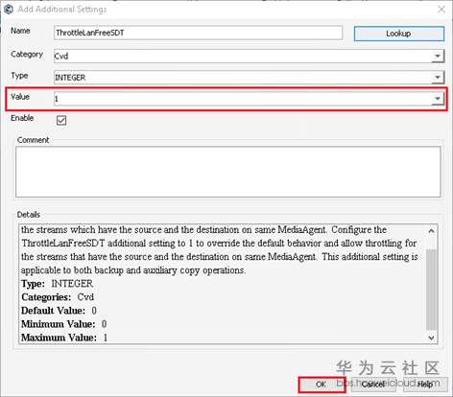Click the 'Type: INTEGER' line in Details

coord(58,284)
